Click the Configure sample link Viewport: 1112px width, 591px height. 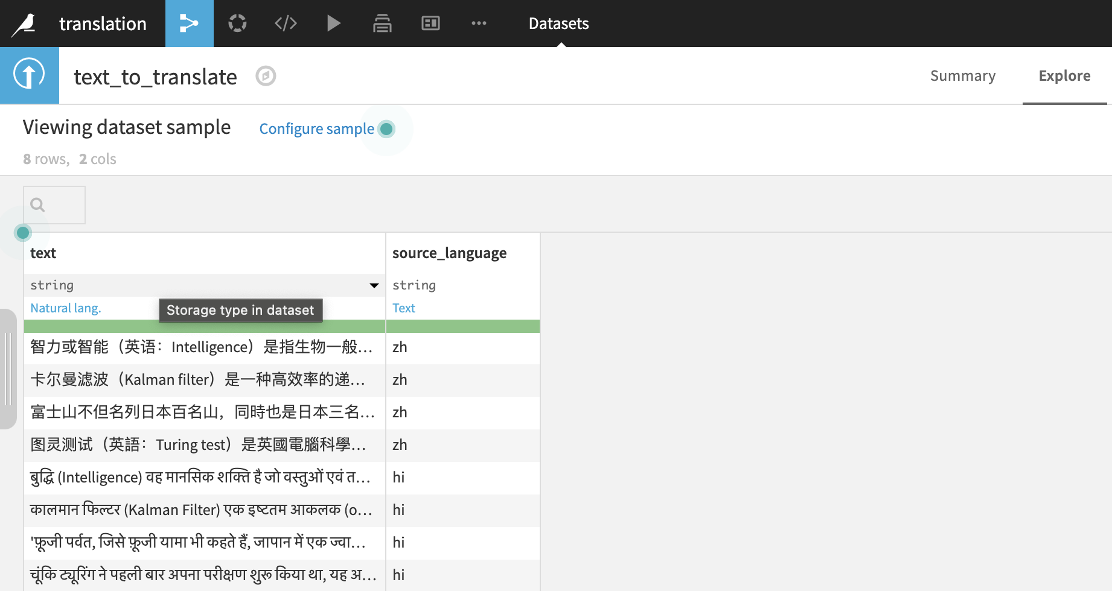pyautogui.click(x=316, y=128)
